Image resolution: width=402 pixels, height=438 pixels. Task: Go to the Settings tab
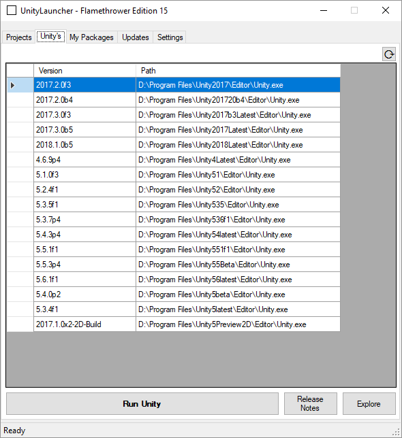[x=170, y=37]
